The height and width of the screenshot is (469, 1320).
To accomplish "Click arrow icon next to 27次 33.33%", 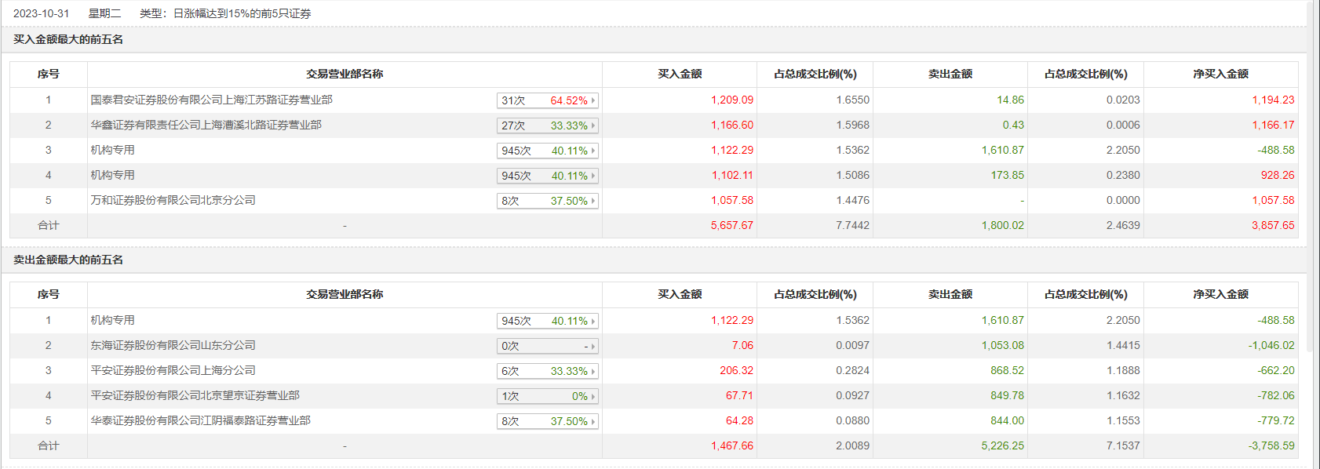I will (593, 125).
